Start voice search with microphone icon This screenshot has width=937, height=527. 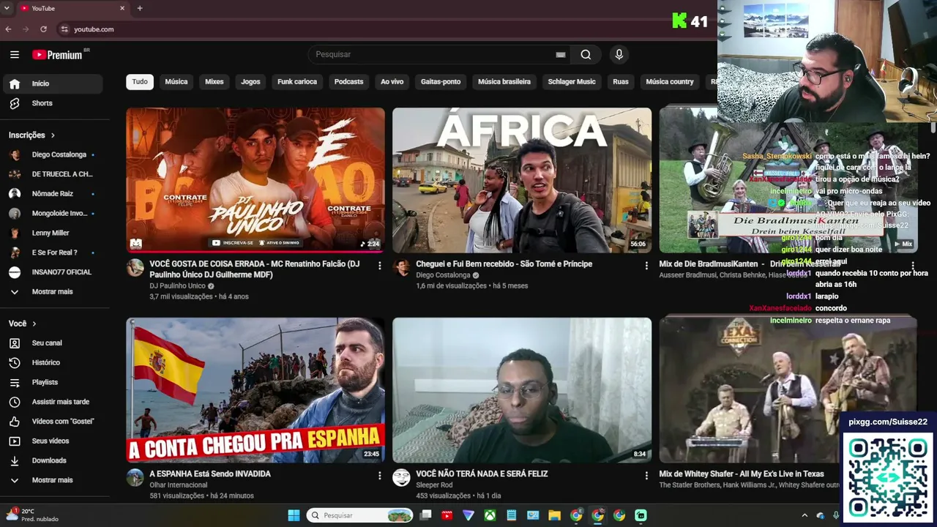coord(619,54)
